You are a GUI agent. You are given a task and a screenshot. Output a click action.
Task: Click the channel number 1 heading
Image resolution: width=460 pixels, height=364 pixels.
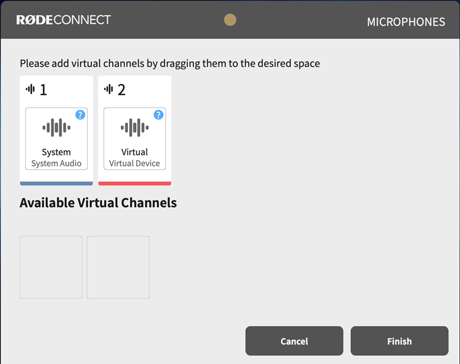tap(43, 90)
